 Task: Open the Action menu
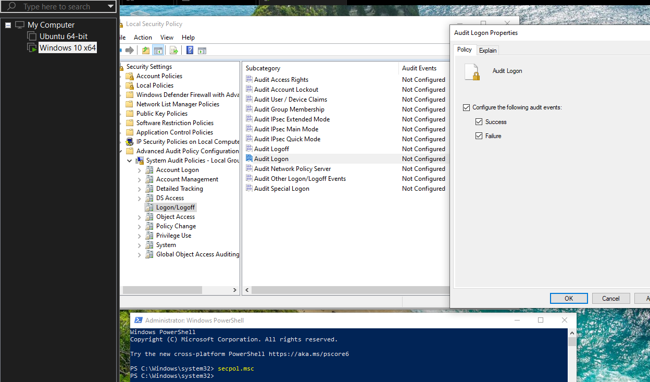[x=143, y=38]
